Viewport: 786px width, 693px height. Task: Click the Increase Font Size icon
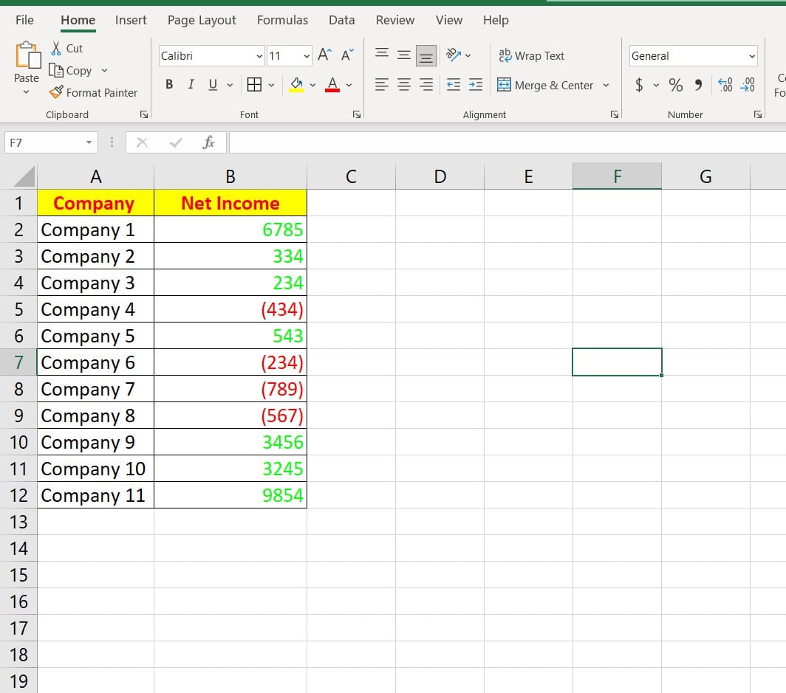click(324, 55)
